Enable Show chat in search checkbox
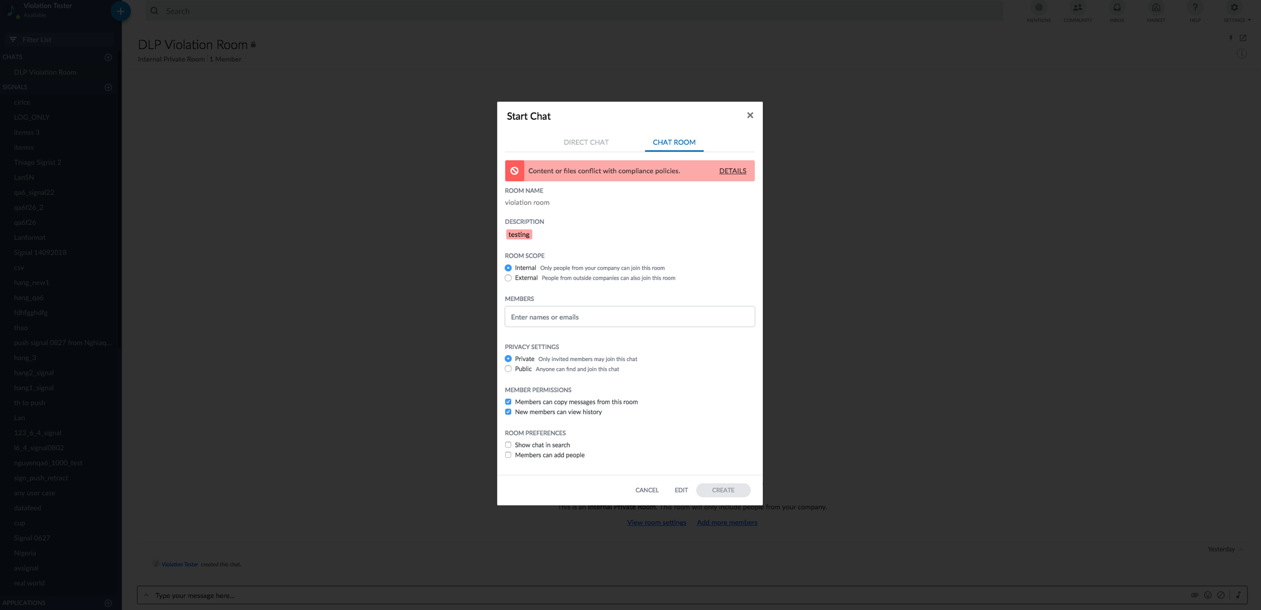 [508, 445]
